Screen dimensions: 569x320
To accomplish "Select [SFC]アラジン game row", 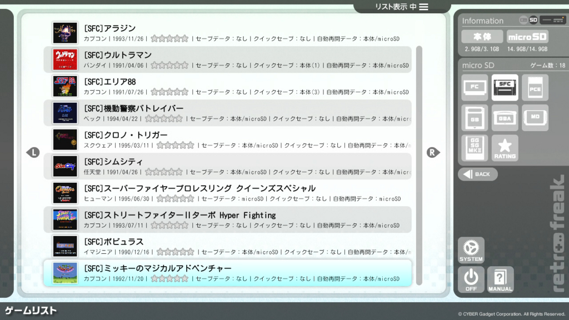I will tap(227, 33).
